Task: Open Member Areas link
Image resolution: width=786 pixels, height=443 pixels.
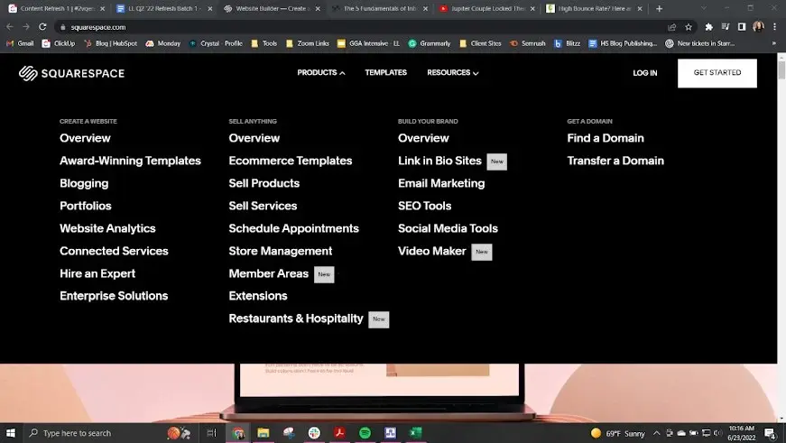Action: pyautogui.click(x=269, y=273)
